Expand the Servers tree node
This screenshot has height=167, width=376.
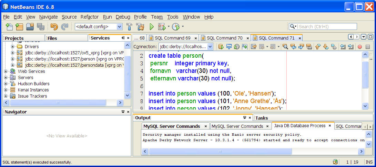(6, 78)
